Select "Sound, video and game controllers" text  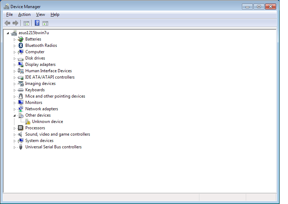click(x=57, y=134)
